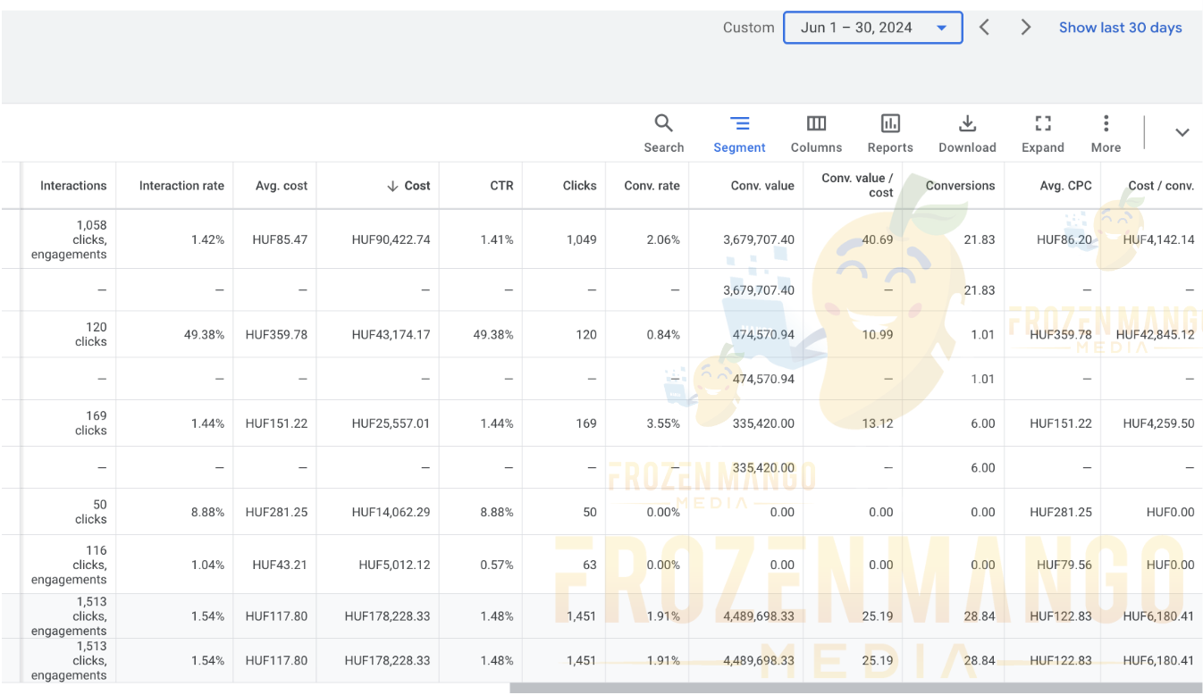Sort the table by Cost column
Screen dimensions: 1203x695
[x=416, y=186]
